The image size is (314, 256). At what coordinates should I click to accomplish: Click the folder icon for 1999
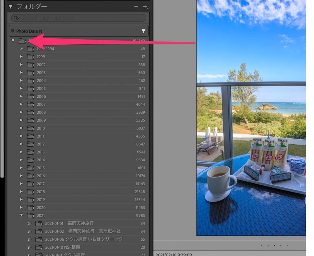(x=30, y=57)
